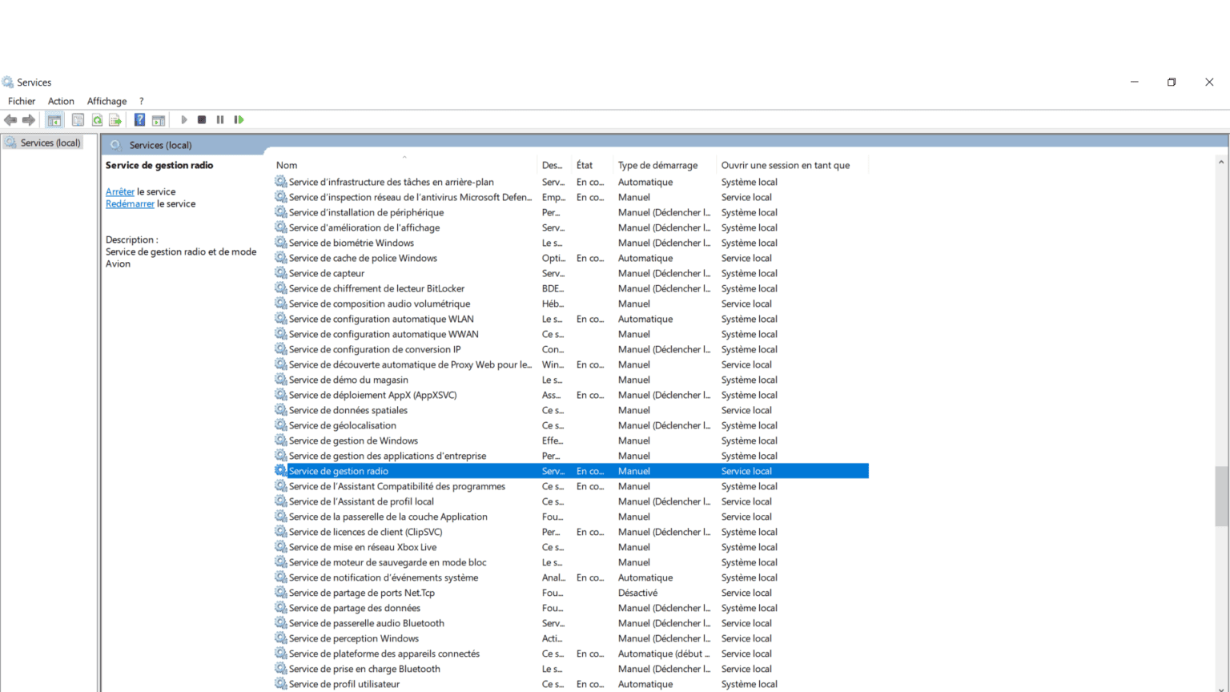Click the Start Service play icon

(x=183, y=120)
